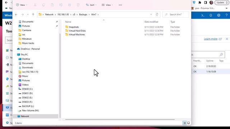Open recent locations dropdown arrow
The image size is (230, 129).
(28, 14)
